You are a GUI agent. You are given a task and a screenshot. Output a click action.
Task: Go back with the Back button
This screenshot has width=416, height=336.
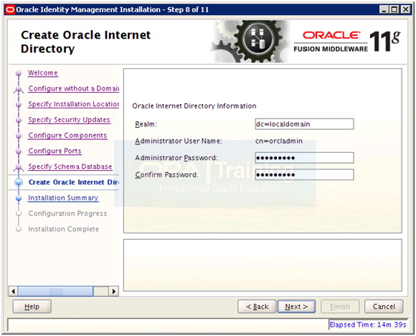257,307
